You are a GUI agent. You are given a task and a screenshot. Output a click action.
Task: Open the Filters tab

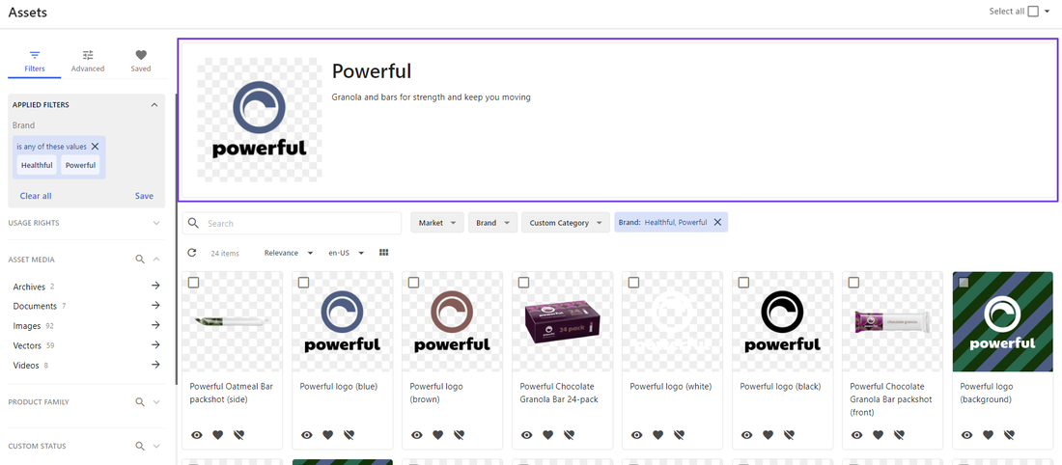(x=35, y=61)
